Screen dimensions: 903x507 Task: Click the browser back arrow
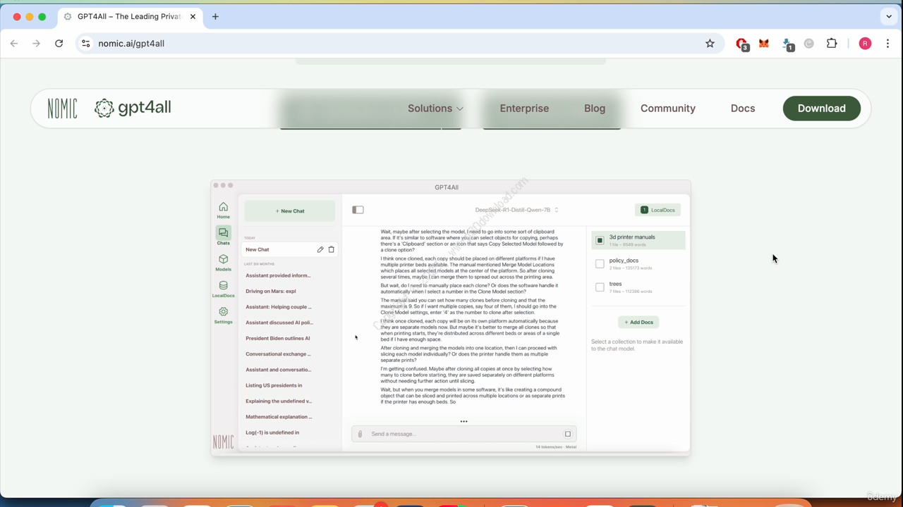pyautogui.click(x=14, y=44)
